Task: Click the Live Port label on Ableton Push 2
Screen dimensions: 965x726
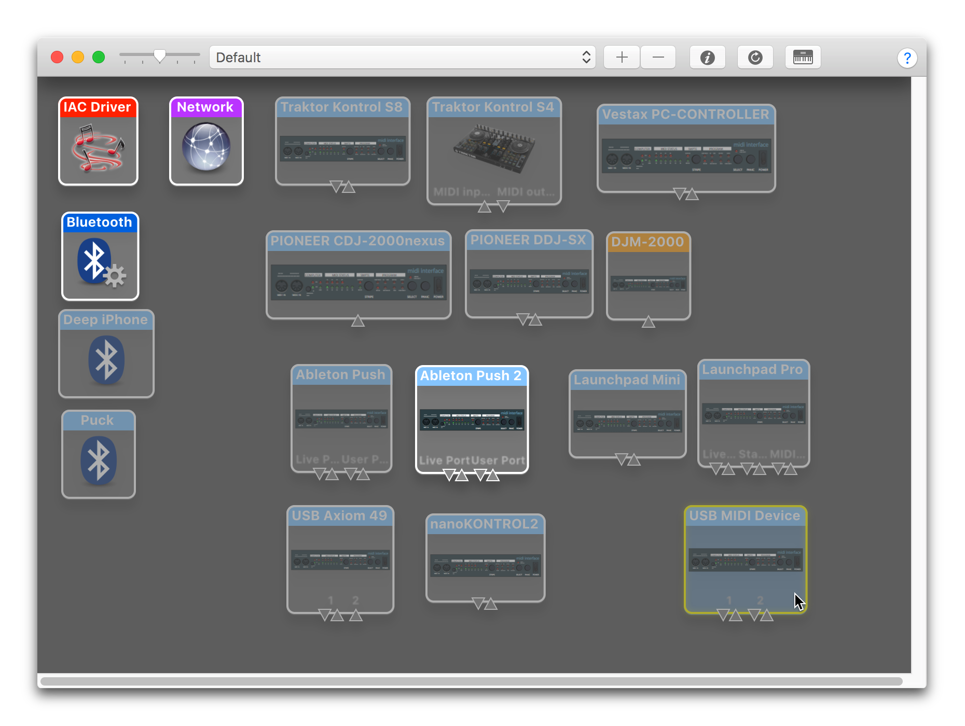Action: click(445, 460)
